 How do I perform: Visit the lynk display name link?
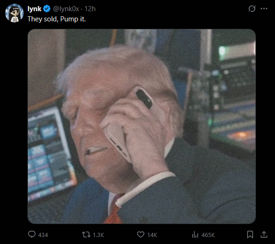click(34, 9)
